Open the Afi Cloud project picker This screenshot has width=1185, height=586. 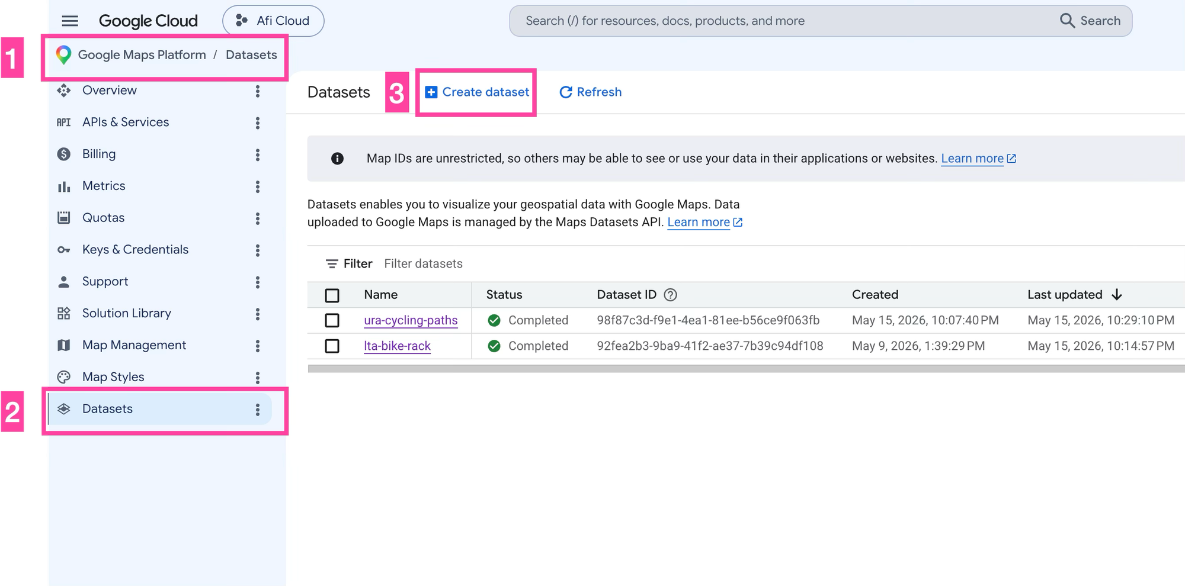pyautogui.click(x=273, y=21)
